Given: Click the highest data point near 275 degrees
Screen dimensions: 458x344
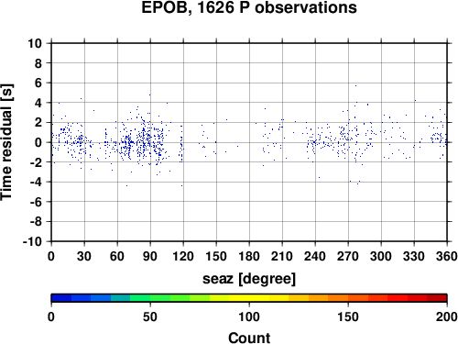Looking at the screenshot, I should click(355, 86).
